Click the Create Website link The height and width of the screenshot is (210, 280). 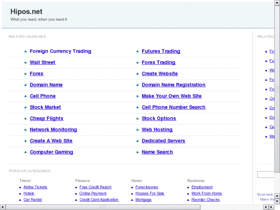[160, 74]
